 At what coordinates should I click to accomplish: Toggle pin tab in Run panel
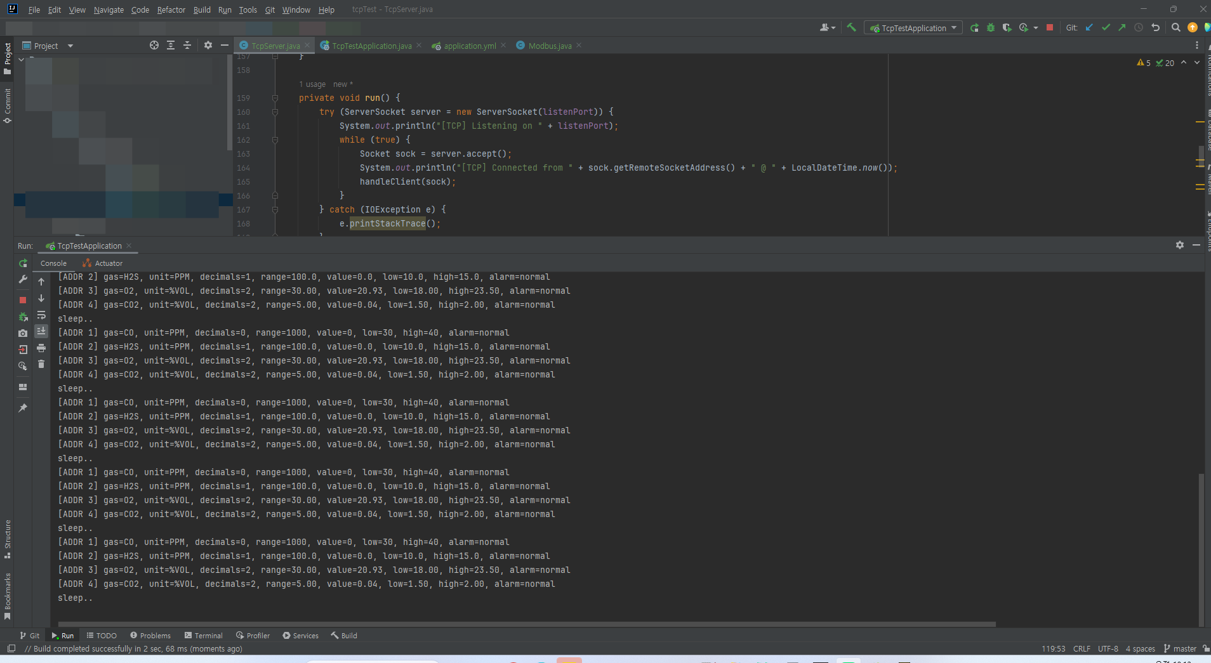[x=23, y=408]
